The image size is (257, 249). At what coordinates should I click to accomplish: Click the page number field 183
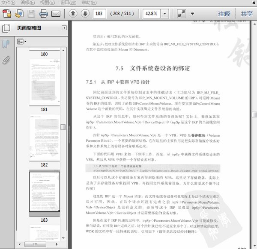click(99, 14)
